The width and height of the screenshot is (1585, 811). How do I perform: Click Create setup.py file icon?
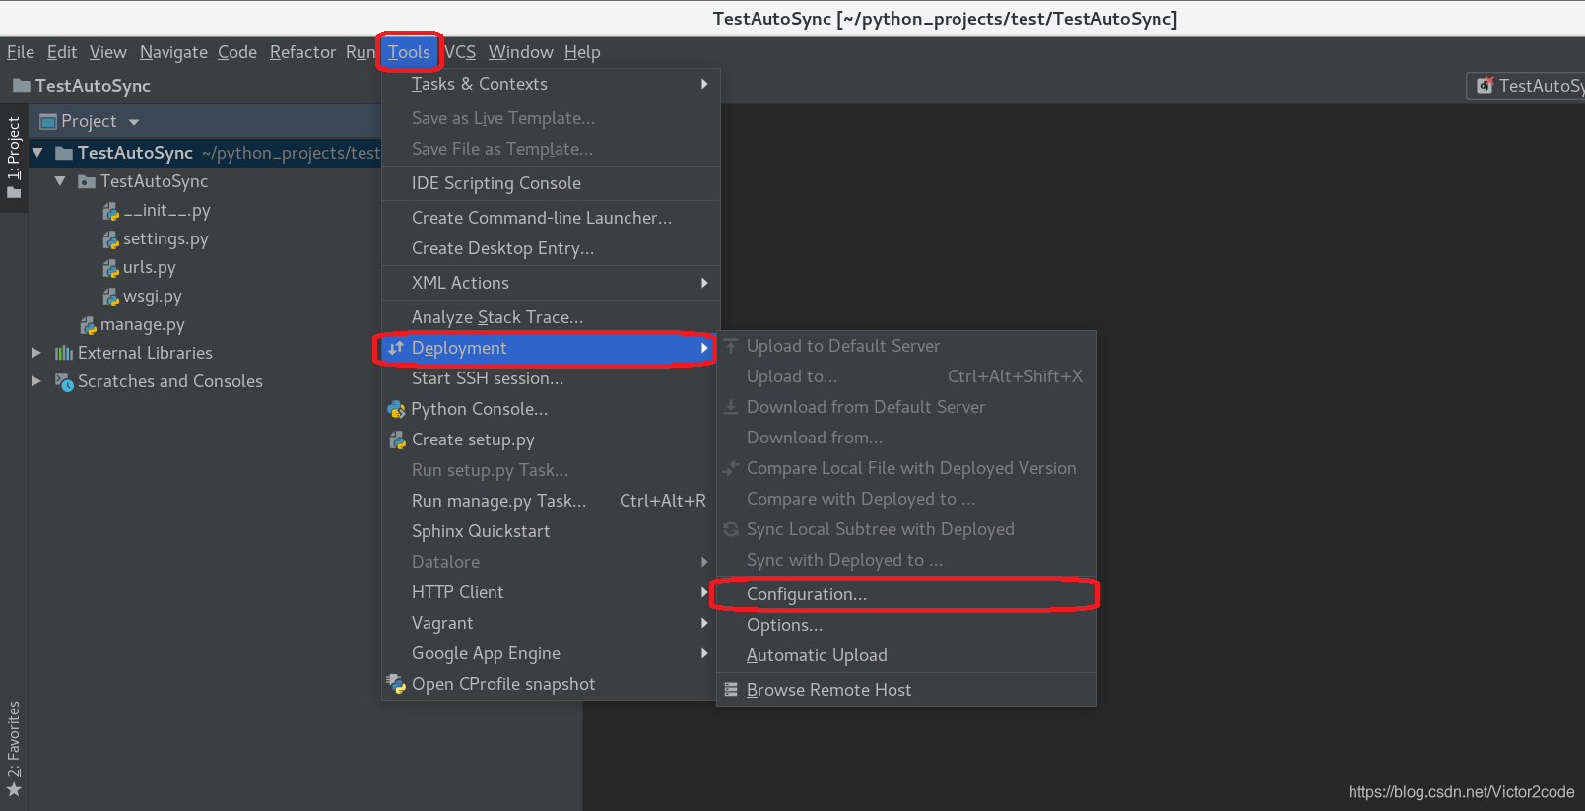tap(397, 439)
